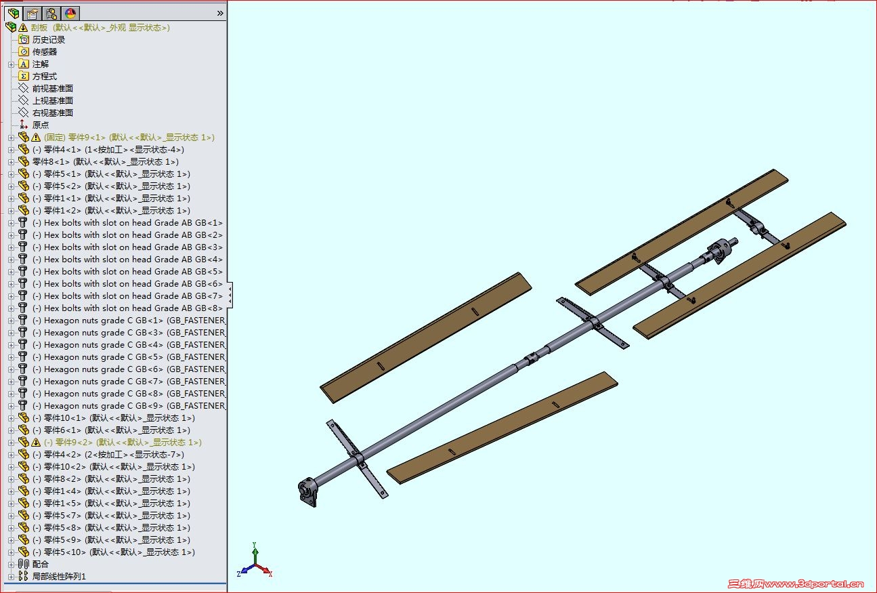Open the PropertyManager tab
This screenshot has height=593, width=877.
pyautogui.click(x=33, y=13)
